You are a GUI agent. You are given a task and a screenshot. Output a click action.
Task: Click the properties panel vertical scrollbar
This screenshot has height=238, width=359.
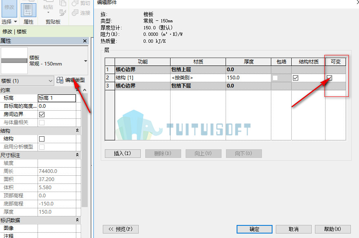[x=85, y=150]
